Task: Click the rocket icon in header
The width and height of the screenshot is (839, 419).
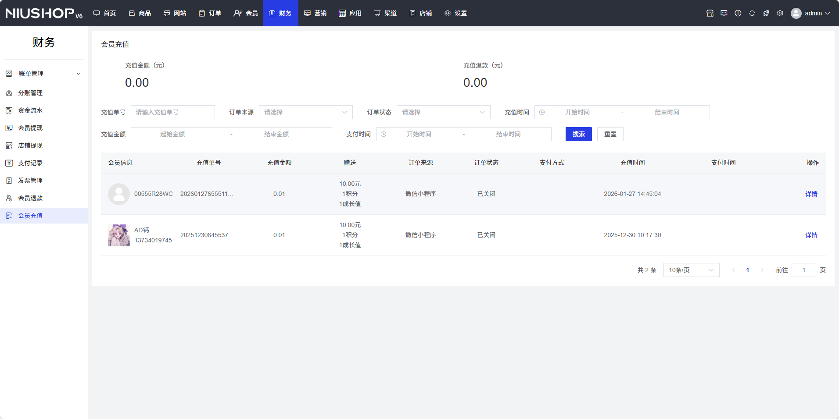Action: (766, 13)
